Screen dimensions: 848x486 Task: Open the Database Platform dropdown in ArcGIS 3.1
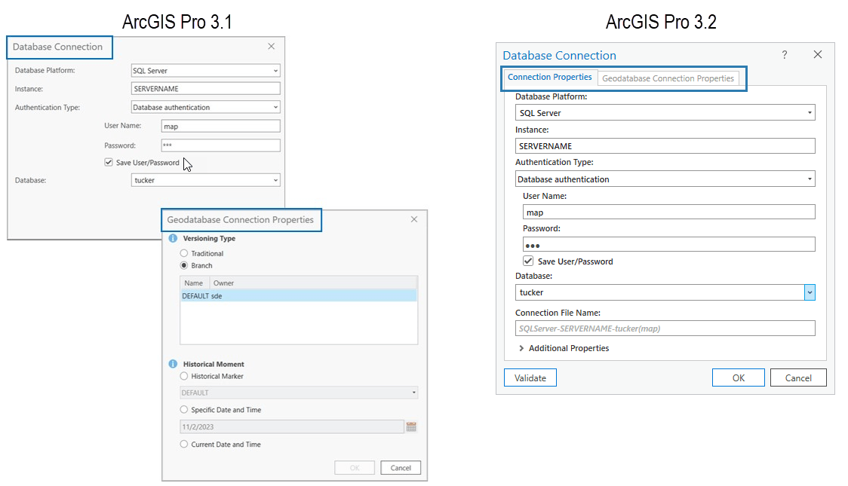(x=277, y=70)
